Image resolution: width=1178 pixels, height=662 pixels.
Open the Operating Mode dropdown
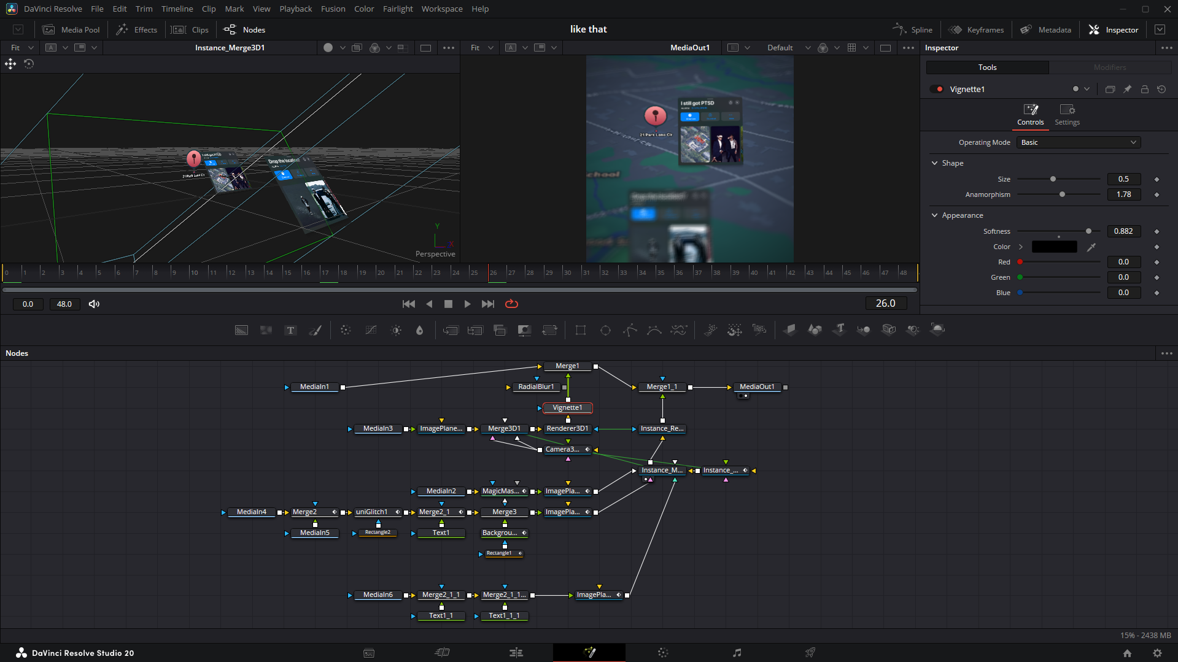click(1079, 142)
